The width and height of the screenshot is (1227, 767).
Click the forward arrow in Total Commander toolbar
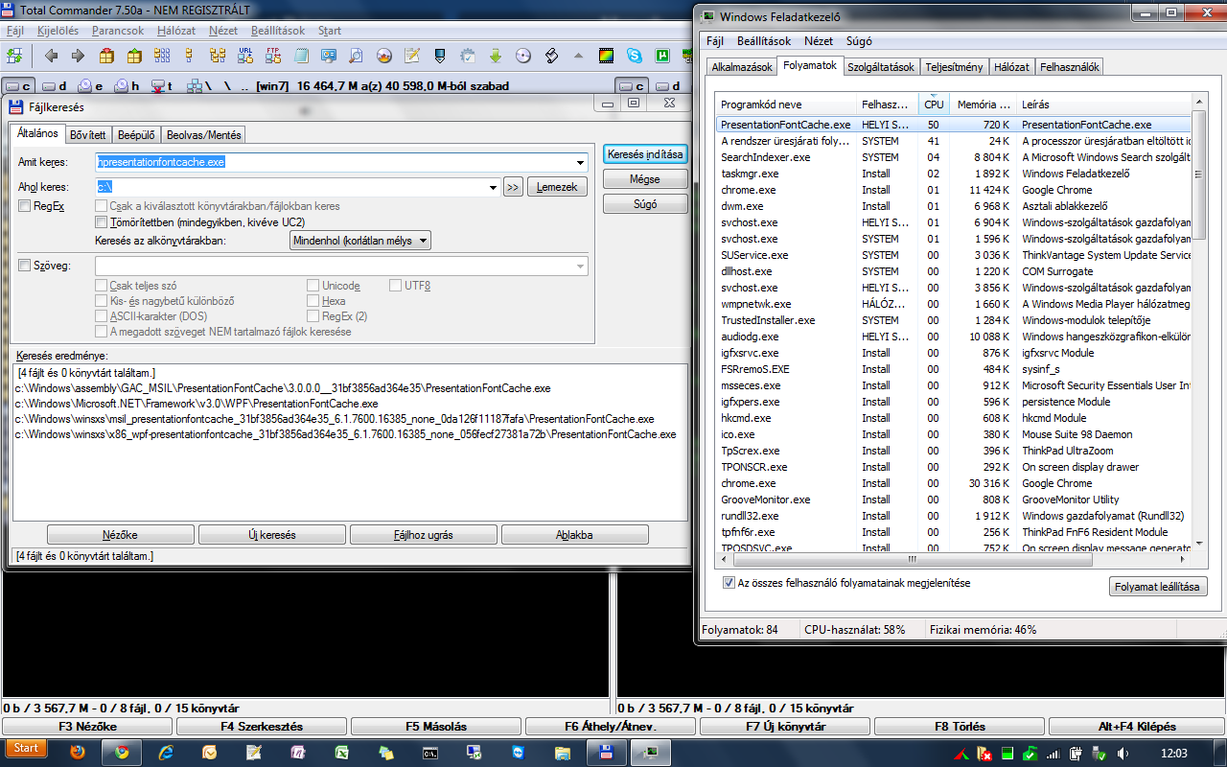click(78, 56)
